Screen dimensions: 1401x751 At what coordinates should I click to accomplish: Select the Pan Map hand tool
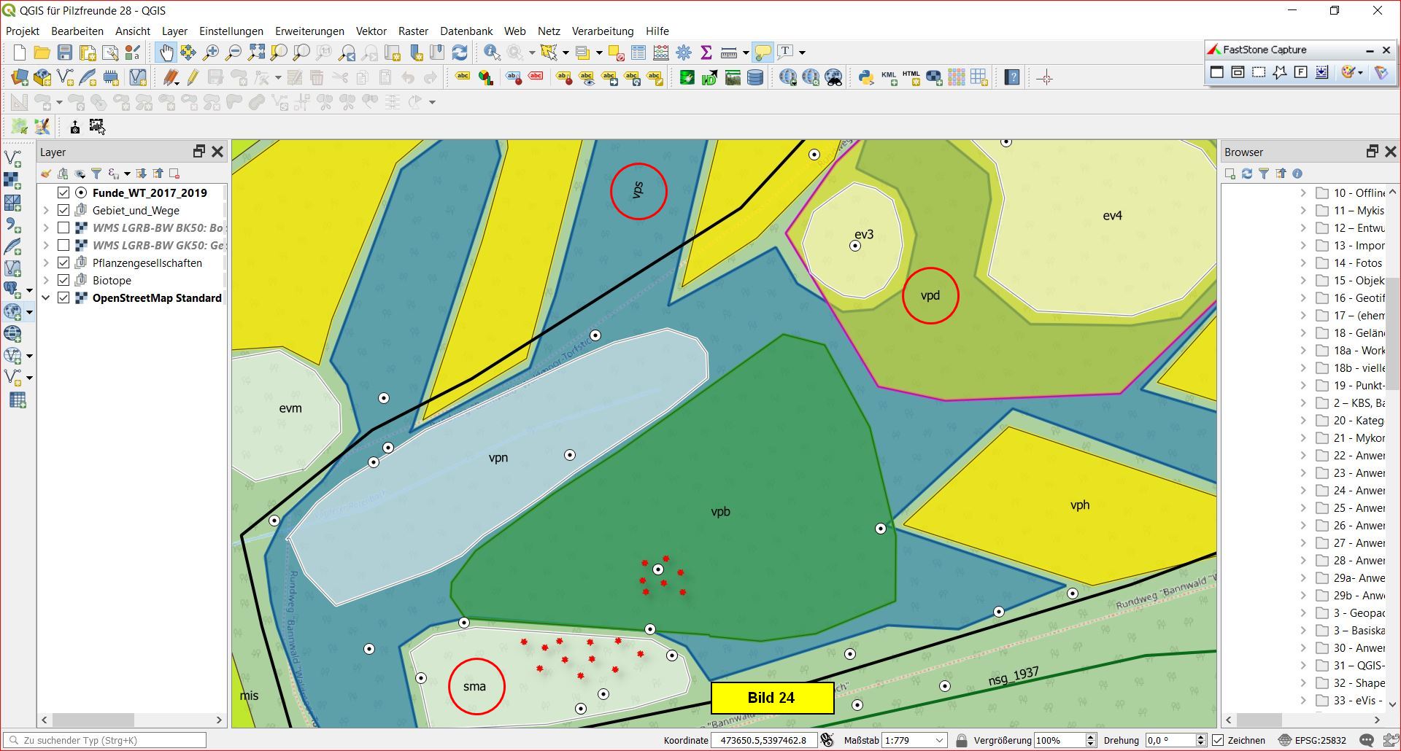pyautogui.click(x=166, y=52)
